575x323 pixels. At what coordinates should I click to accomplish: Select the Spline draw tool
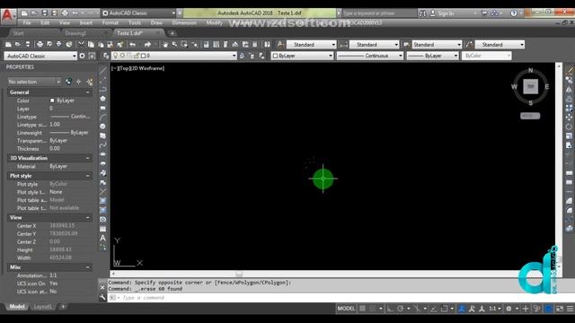(103, 144)
